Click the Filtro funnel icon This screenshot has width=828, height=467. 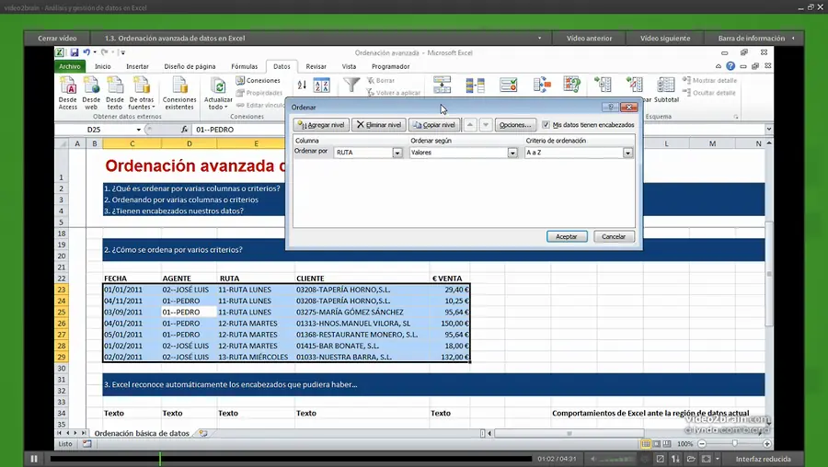pos(351,85)
